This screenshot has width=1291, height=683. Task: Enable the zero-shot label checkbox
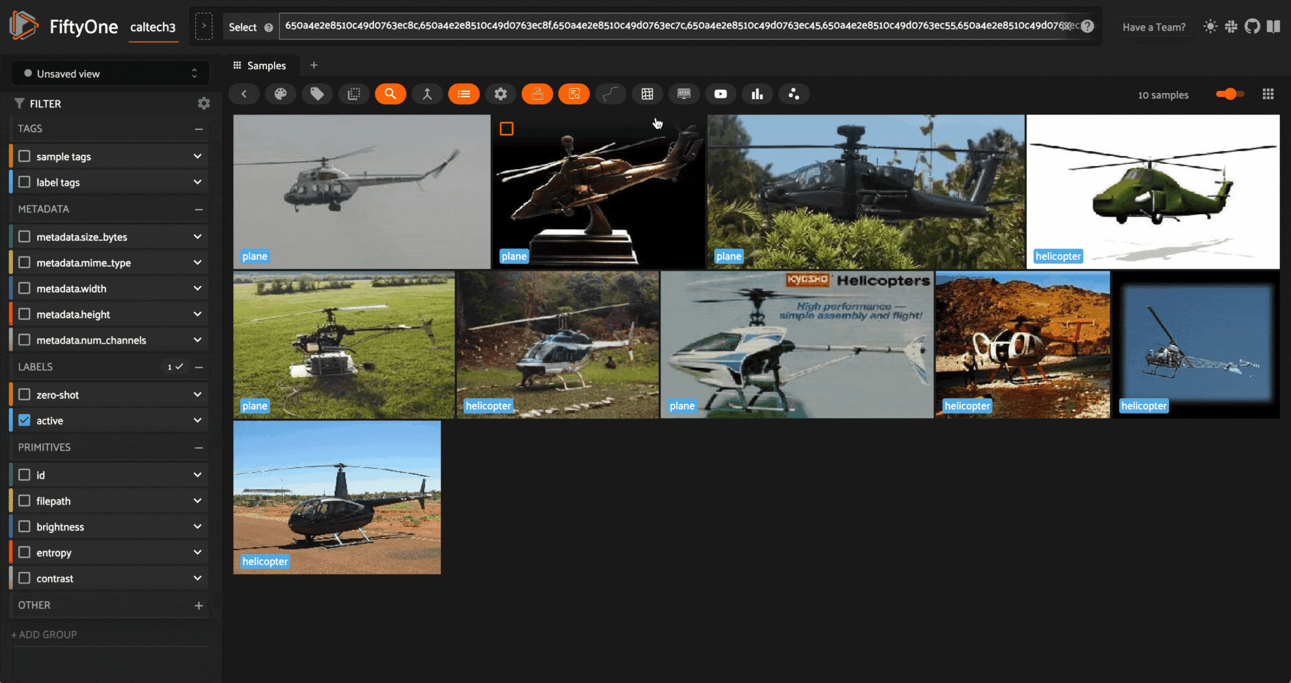[24, 395]
